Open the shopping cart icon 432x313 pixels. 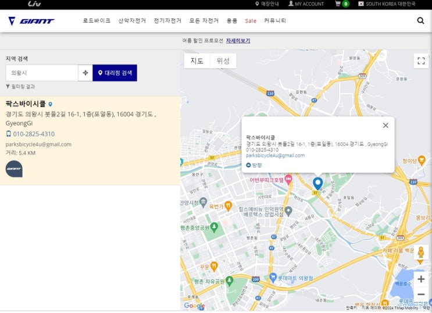337,3
